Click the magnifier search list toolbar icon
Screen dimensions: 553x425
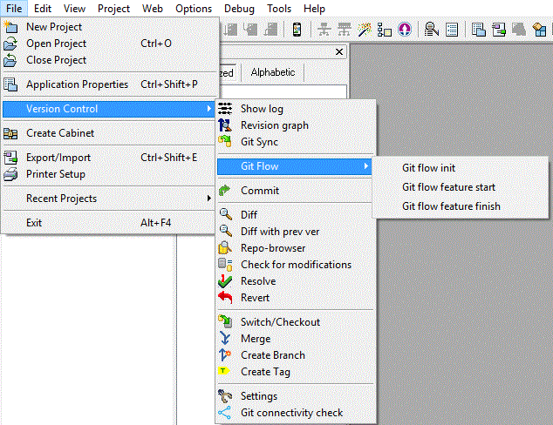[432, 30]
